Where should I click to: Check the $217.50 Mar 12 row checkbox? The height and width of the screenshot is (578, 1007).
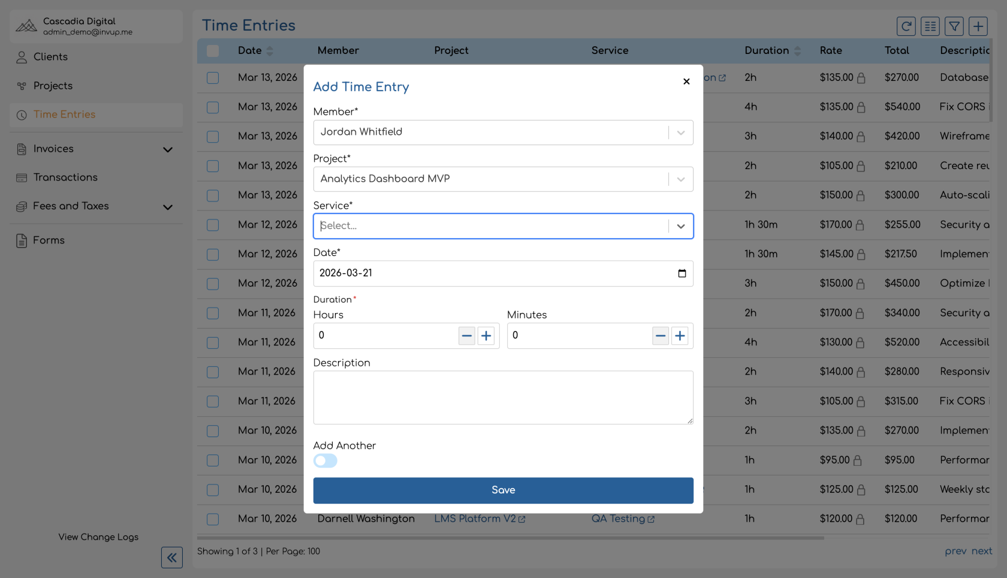213,254
